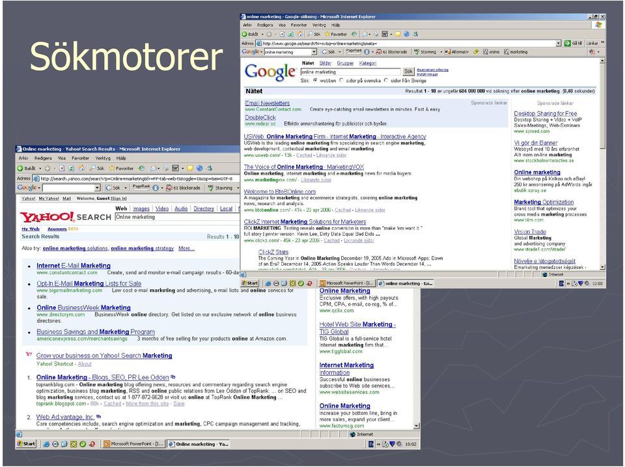Click the Refresh icon in Google window toolbar
This screenshot has width=625, height=467.
coord(291,35)
